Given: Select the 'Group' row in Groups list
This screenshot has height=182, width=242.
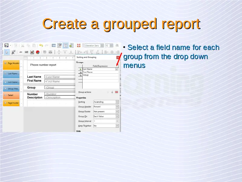Looking at the screenshot, I should click(x=100, y=75).
